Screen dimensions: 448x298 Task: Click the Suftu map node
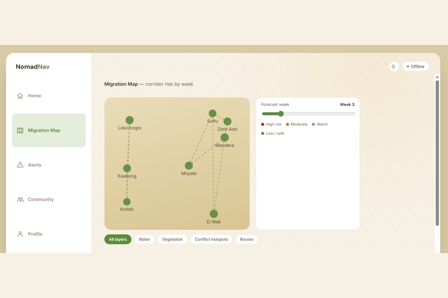212,113
